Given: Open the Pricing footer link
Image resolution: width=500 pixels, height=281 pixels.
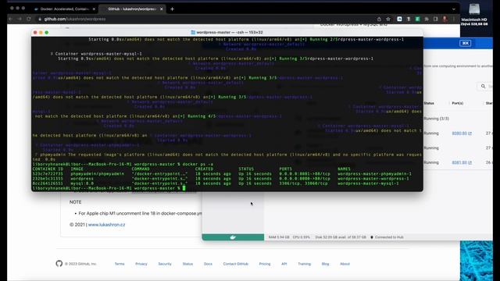Looking at the screenshot, I should 265,264.
